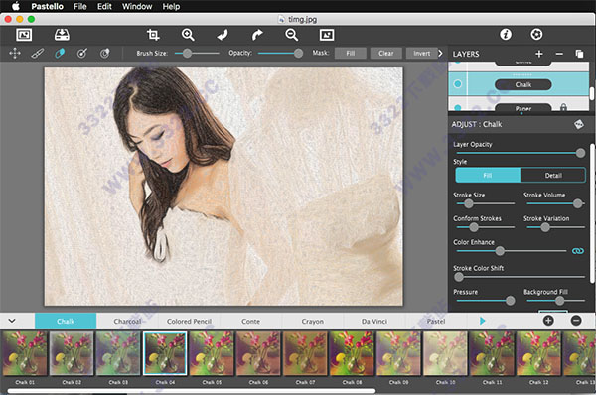The height and width of the screenshot is (395, 596).
Task: Remove layer with minus icon
Action: (x=559, y=54)
